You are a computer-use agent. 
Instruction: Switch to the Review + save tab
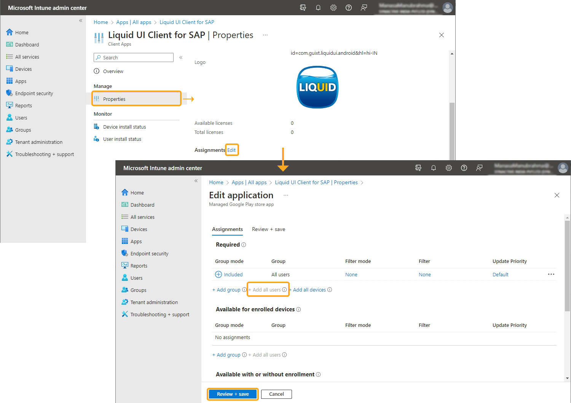click(268, 229)
